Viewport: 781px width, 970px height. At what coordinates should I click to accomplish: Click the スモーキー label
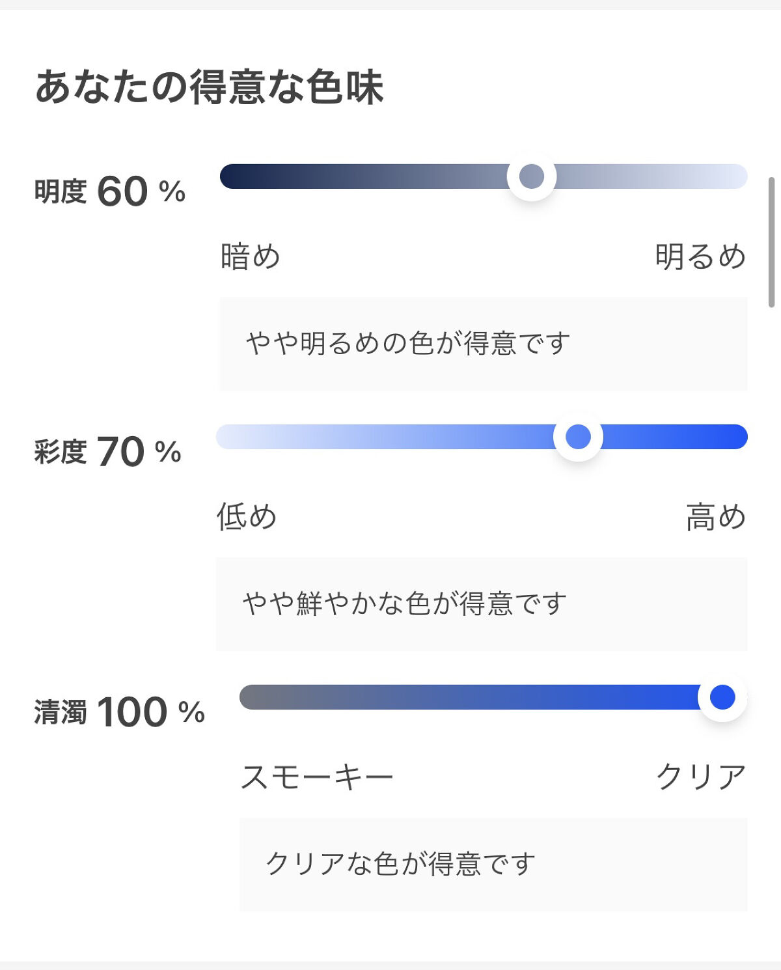click(x=317, y=777)
